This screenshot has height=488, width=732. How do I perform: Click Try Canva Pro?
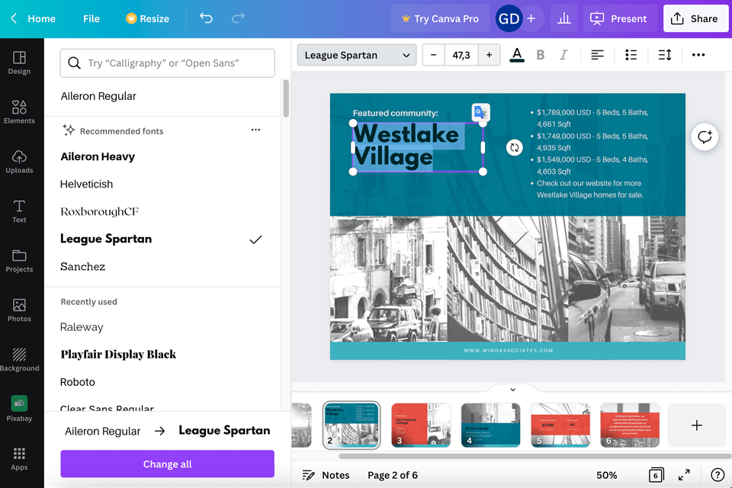pyautogui.click(x=440, y=18)
